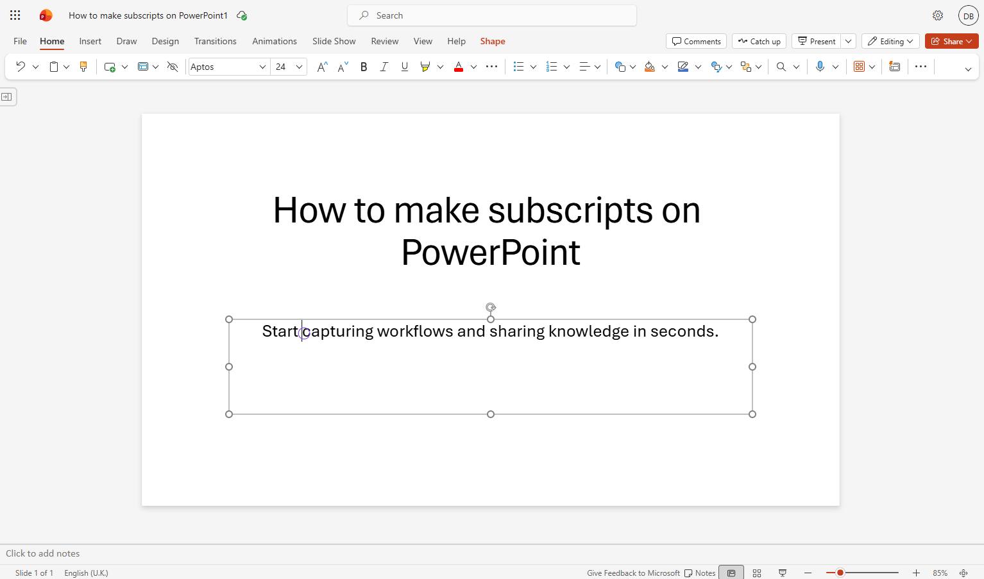Open the Designer pane icon

[895, 67]
